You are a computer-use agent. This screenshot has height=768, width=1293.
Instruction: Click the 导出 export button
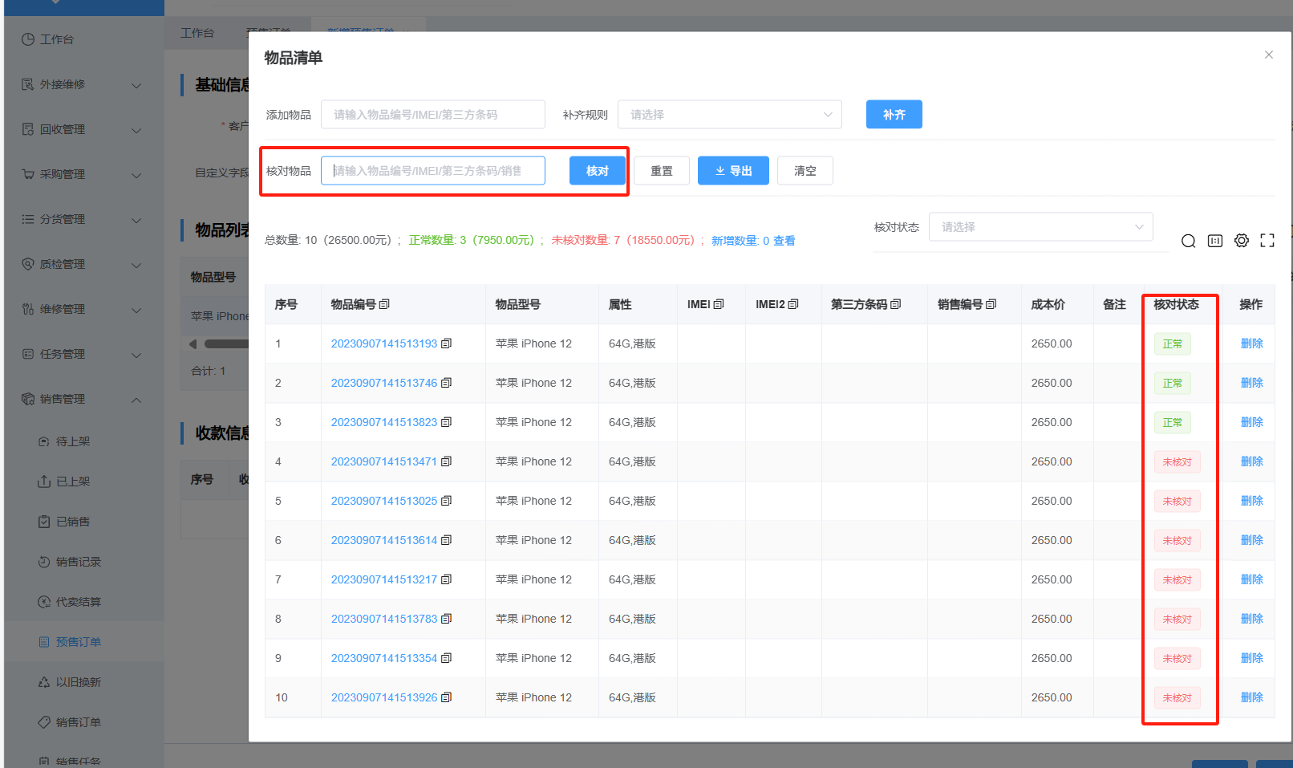733,171
